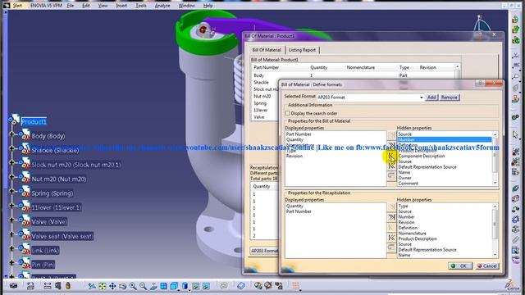
Task: Open the ENOVIA V5 VPM menu
Action: 46,6
